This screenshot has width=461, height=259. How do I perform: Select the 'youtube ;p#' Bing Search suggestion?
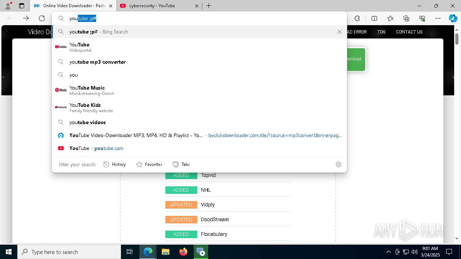pyautogui.click(x=199, y=32)
